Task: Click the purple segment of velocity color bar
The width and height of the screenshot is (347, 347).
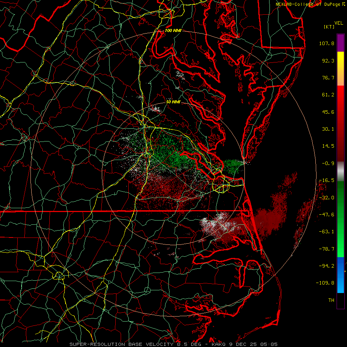Action: (340, 43)
